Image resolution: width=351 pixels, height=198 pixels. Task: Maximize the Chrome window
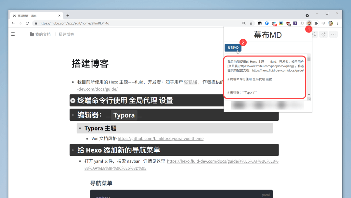pyautogui.click(x=327, y=13)
